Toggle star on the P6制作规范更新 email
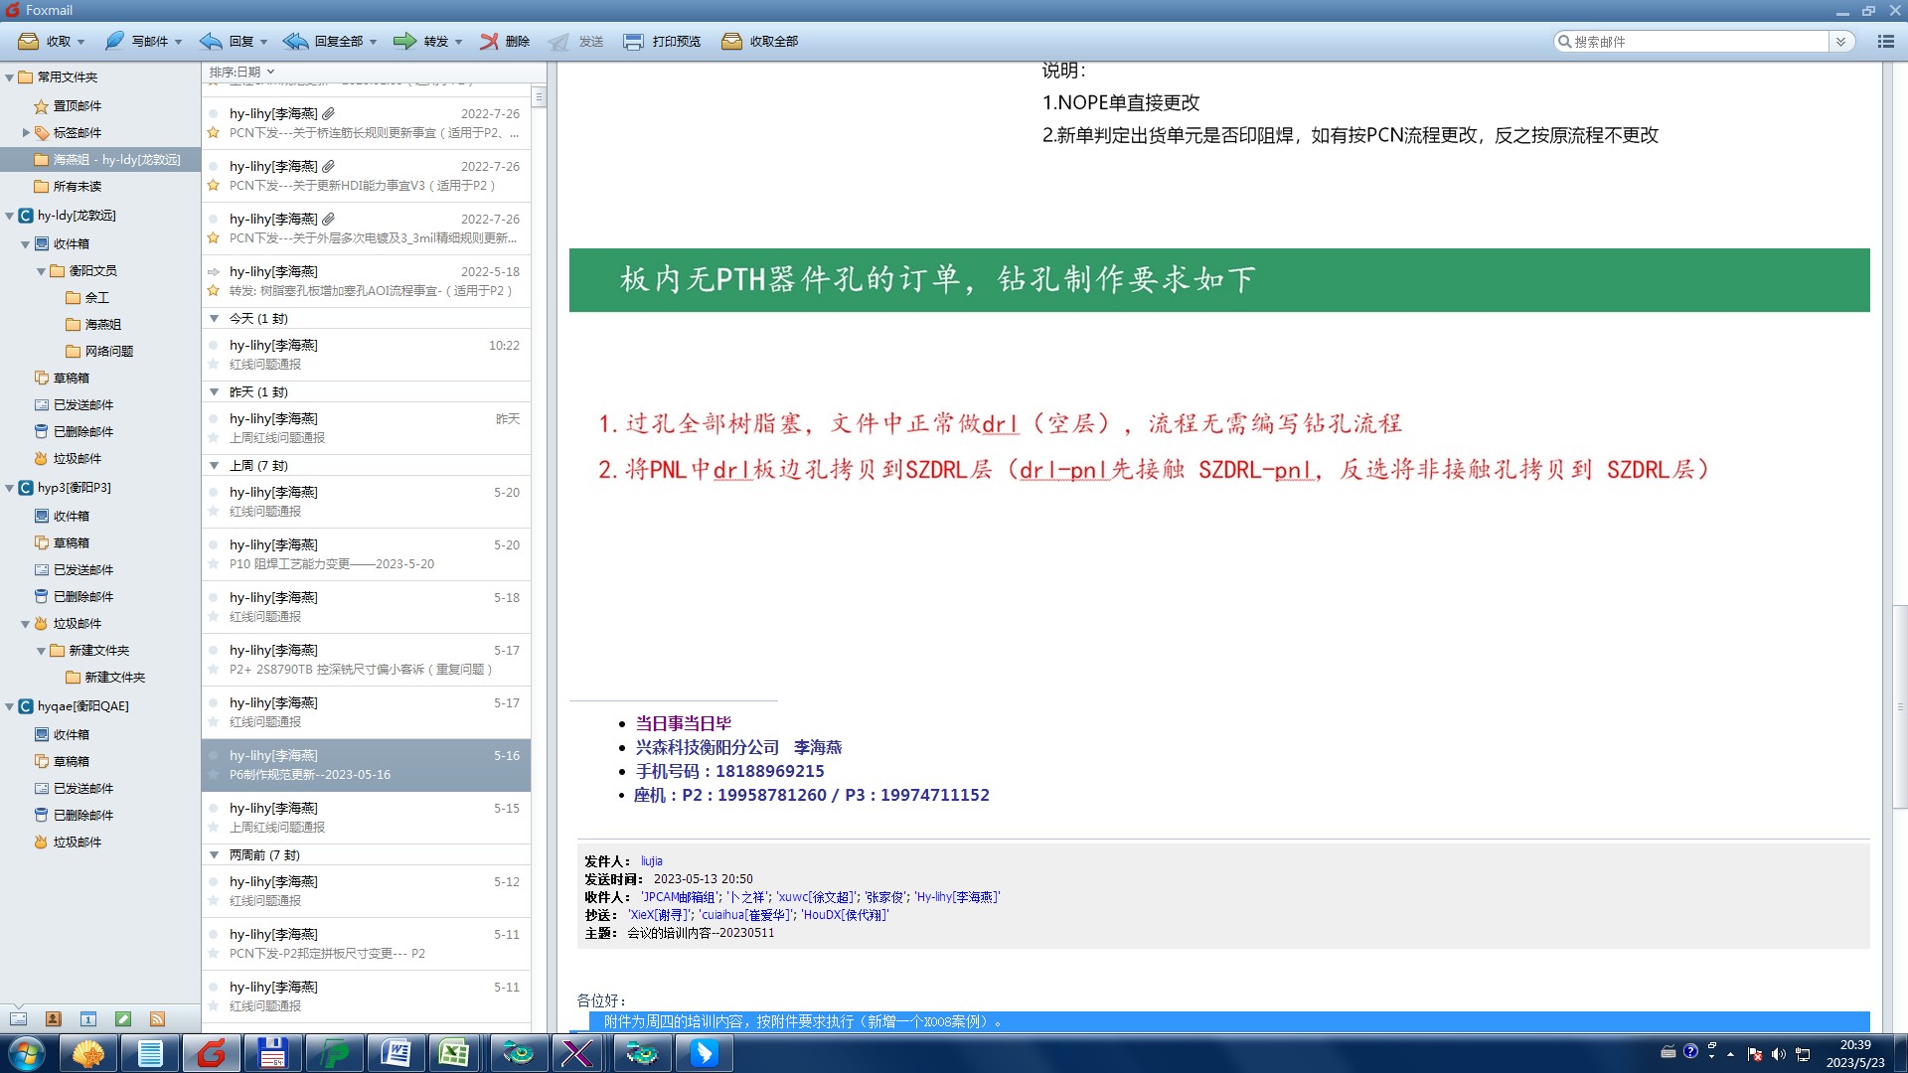 [213, 775]
